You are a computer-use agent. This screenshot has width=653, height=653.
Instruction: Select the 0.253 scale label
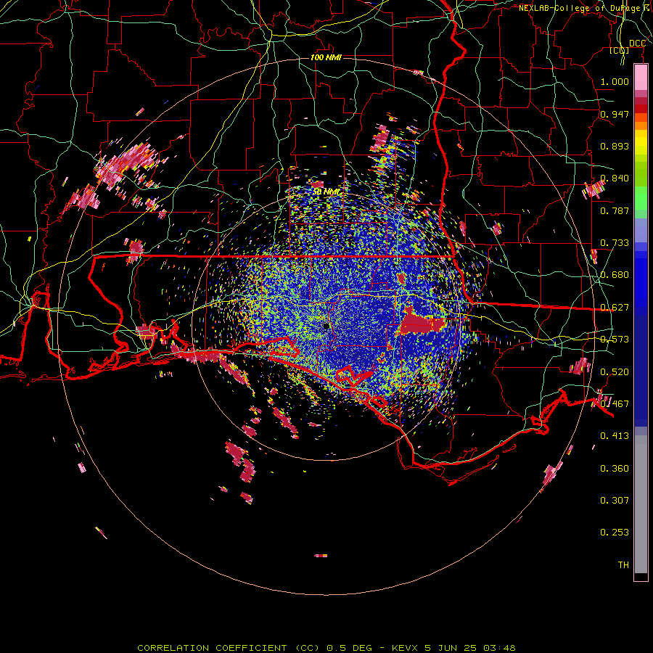coord(615,533)
